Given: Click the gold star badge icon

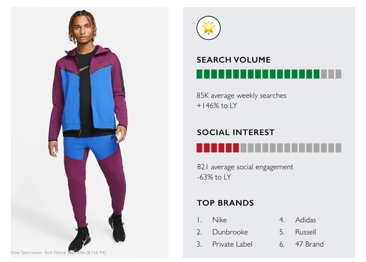Looking at the screenshot, I should 209,28.
